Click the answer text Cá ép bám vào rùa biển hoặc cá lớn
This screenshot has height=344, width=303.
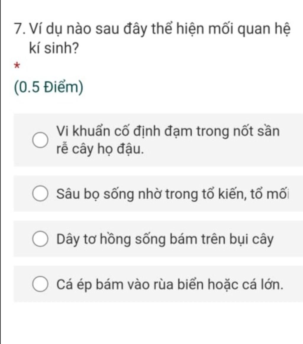[170, 285]
